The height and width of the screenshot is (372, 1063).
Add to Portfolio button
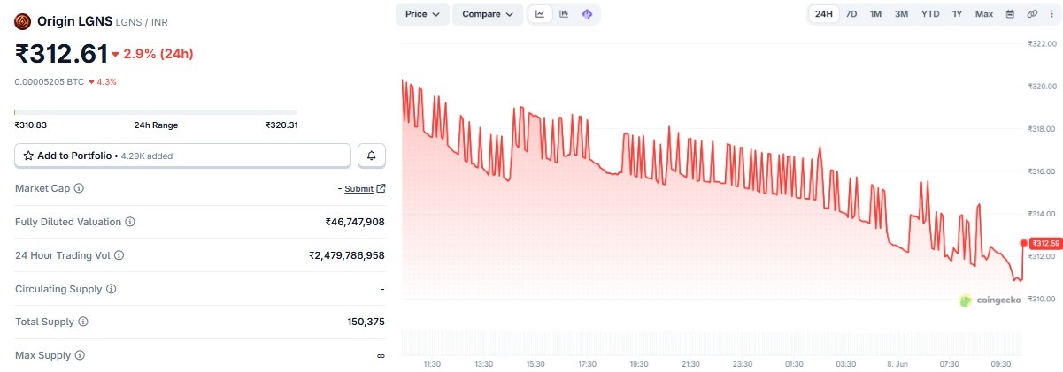183,156
